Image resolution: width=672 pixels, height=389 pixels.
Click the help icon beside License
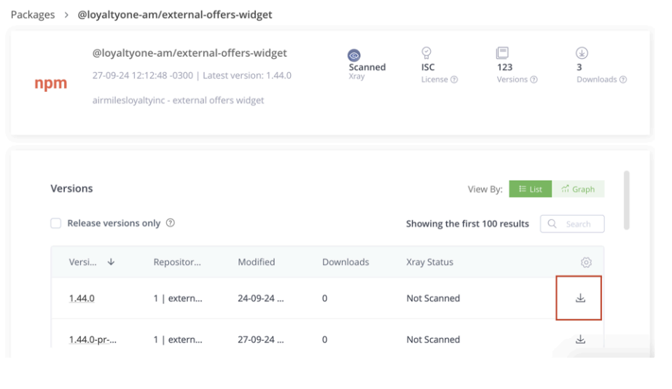[x=454, y=80]
